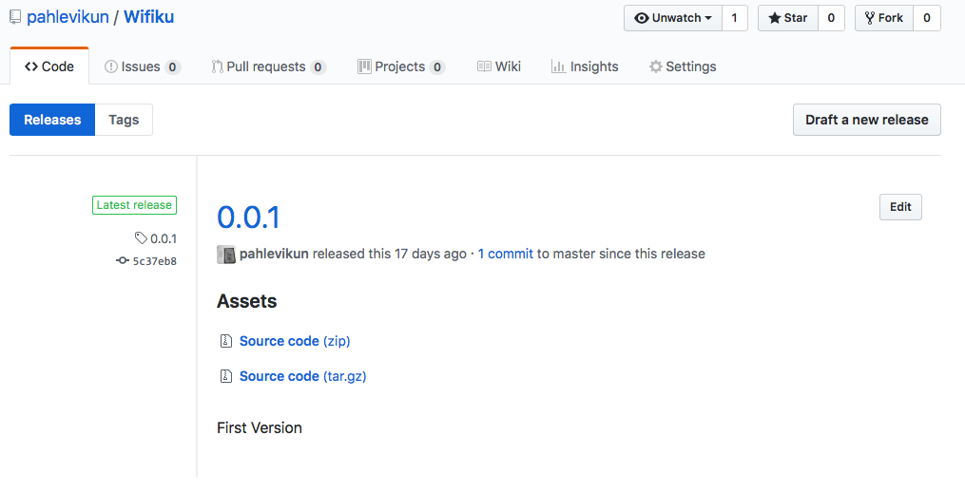Open the Wifiku repository link
965x492 pixels.
click(x=149, y=17)
